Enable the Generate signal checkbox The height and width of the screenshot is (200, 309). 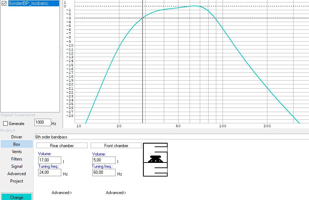click(x=5, y=124)
